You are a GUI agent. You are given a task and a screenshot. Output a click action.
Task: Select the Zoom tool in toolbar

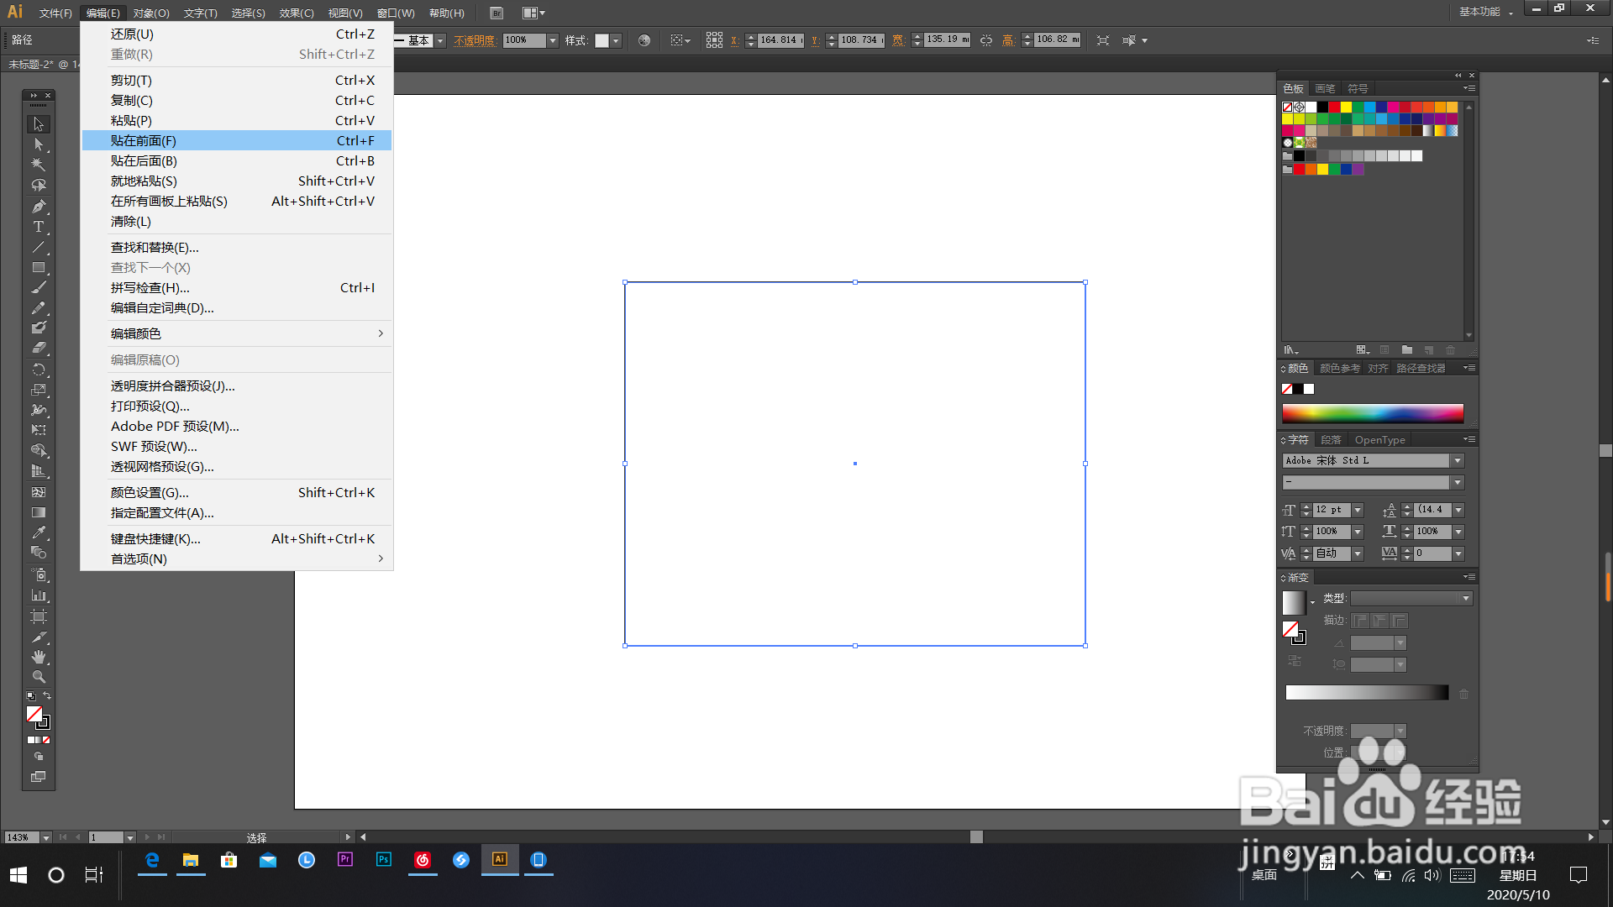pos(38,677)
